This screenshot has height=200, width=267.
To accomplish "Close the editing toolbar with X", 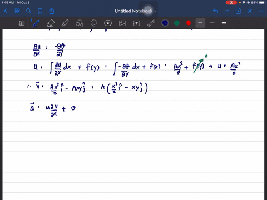I will [x=250, y=11].
